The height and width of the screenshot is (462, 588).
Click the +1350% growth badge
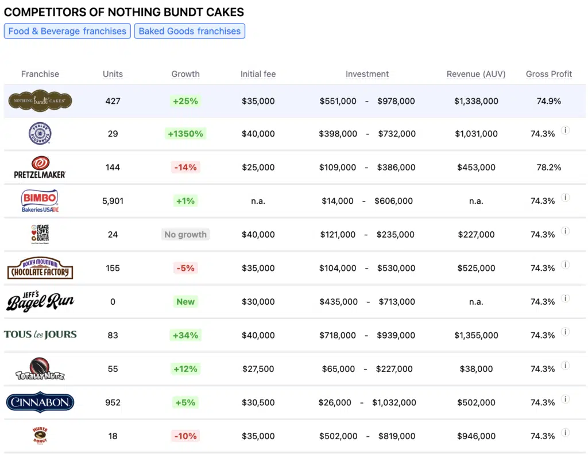click(x=185, y=134)
